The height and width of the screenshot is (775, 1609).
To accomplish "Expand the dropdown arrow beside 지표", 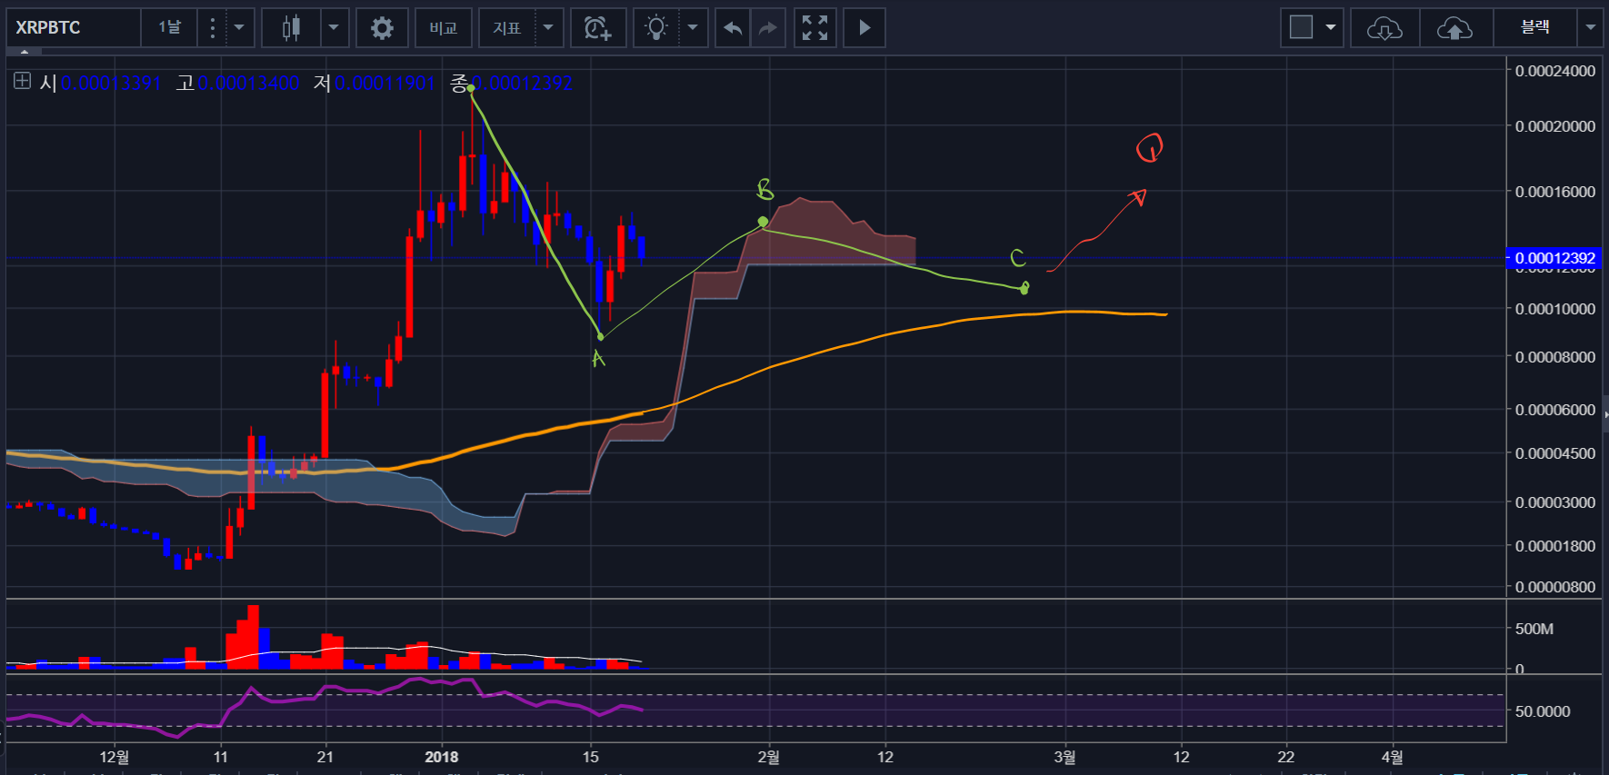I will tap(548, 28).
